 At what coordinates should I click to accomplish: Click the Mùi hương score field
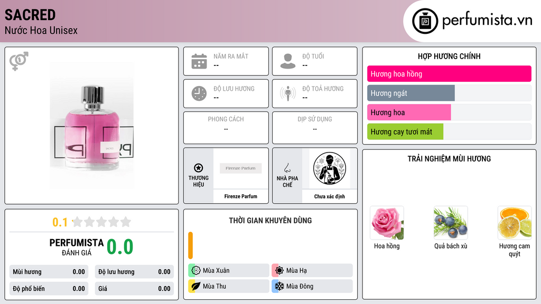tap(49, 272)
